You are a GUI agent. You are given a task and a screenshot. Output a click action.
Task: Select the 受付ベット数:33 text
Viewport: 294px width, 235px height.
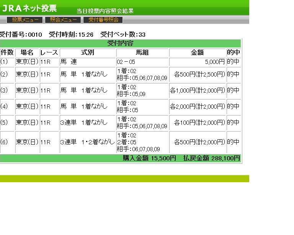tap(123, 34)
